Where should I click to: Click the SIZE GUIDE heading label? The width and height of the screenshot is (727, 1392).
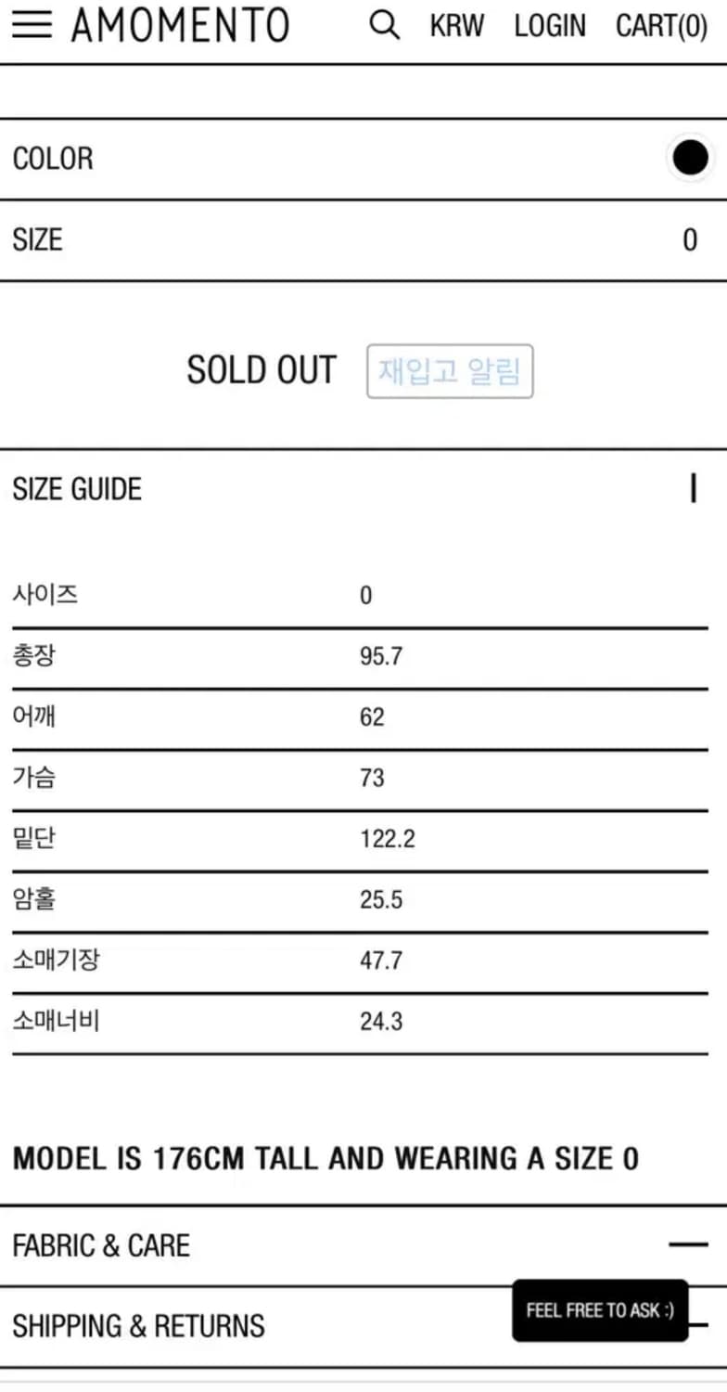point(77,488)
